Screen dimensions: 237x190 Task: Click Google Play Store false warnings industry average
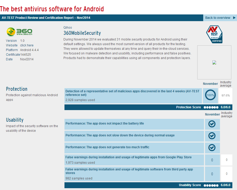click(x=227, y=160)
